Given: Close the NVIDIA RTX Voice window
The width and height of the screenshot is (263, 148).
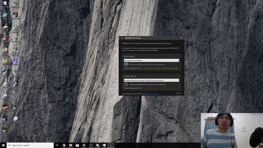Looking at the screenshot, I should click(x=181, y=38).
